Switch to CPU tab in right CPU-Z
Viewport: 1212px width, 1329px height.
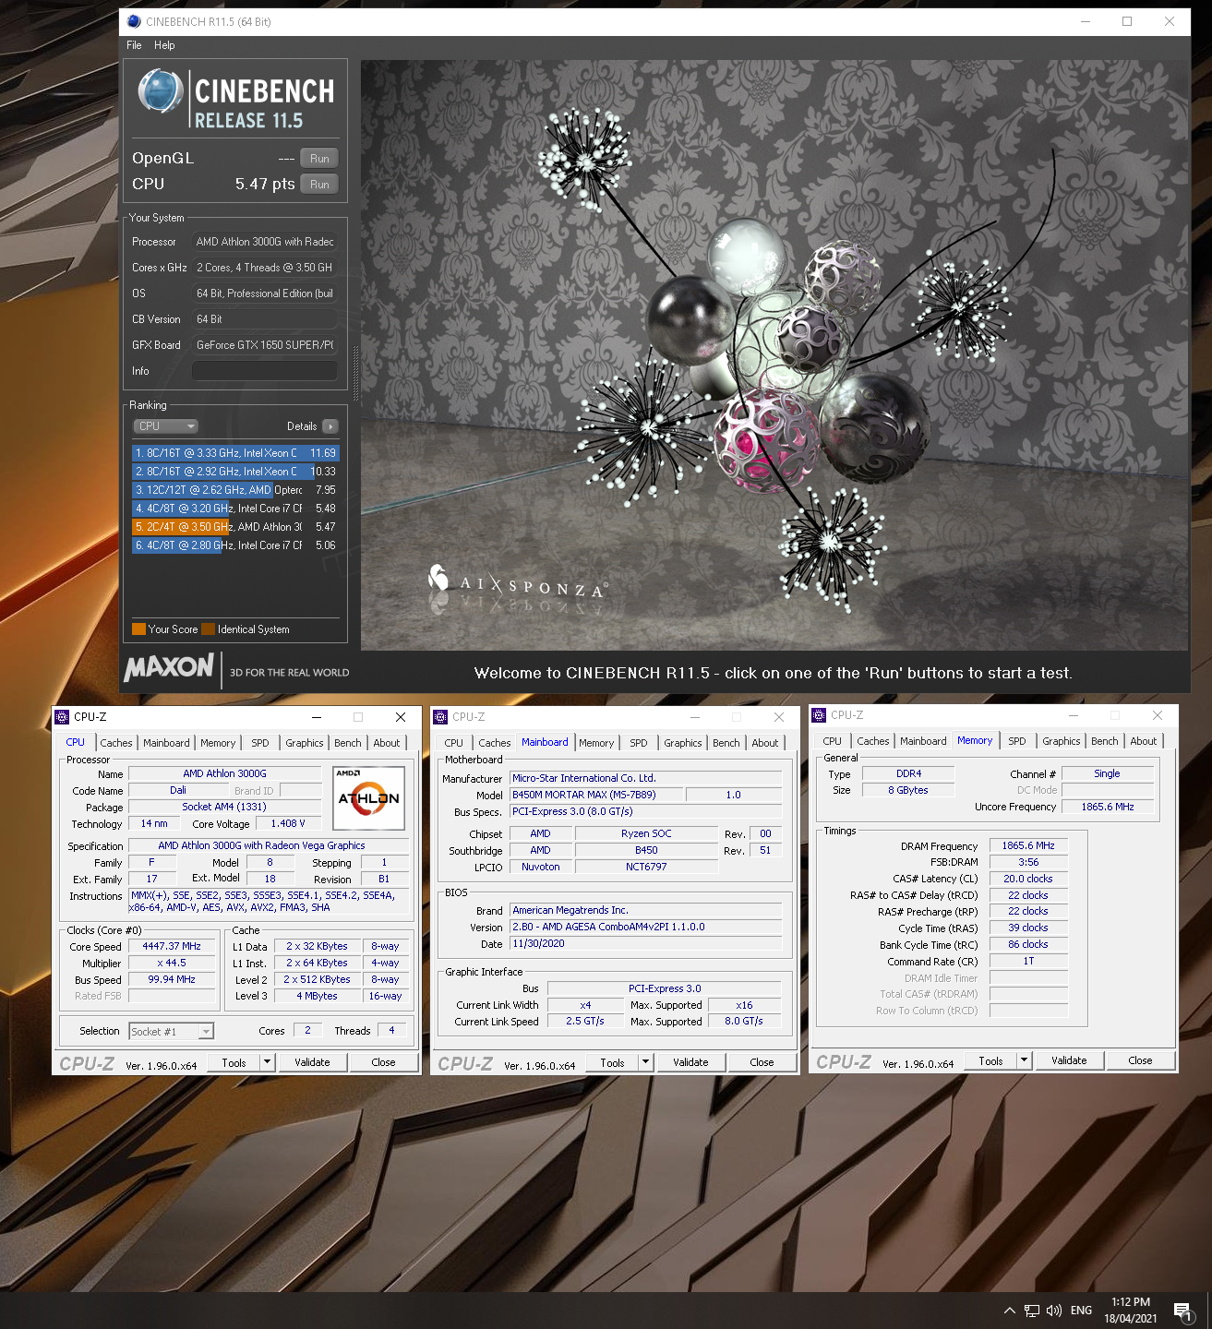click(833, 741)
